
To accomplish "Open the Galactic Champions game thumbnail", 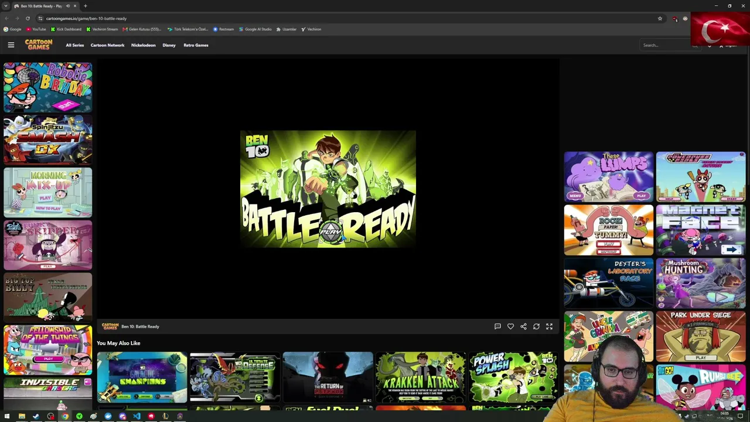I will click(142, 377).
